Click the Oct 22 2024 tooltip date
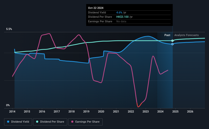Image resolution: width=209 pixels, height=129 pixels. pos(96,8)
